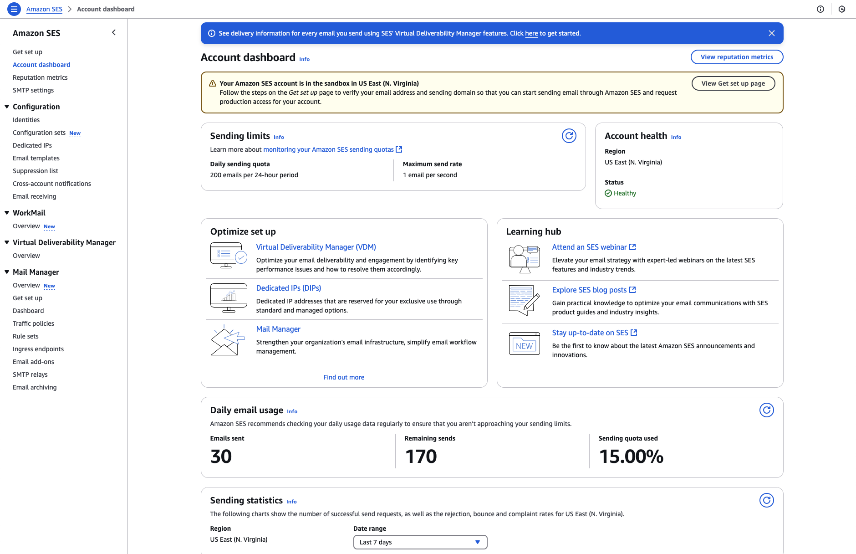This screenshot has width=856, height=554.
Task: Select Account dashboard in sidebar
Action: pos(41,65)
